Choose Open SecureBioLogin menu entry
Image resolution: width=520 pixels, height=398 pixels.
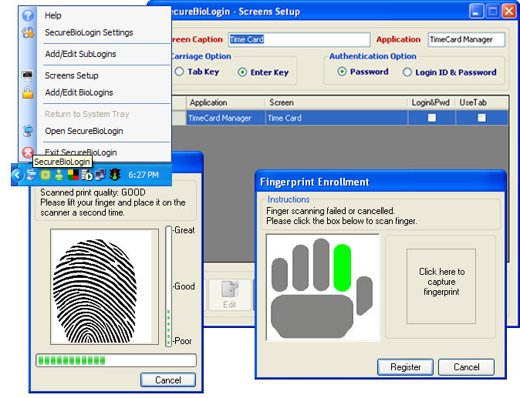coord(84,131)
